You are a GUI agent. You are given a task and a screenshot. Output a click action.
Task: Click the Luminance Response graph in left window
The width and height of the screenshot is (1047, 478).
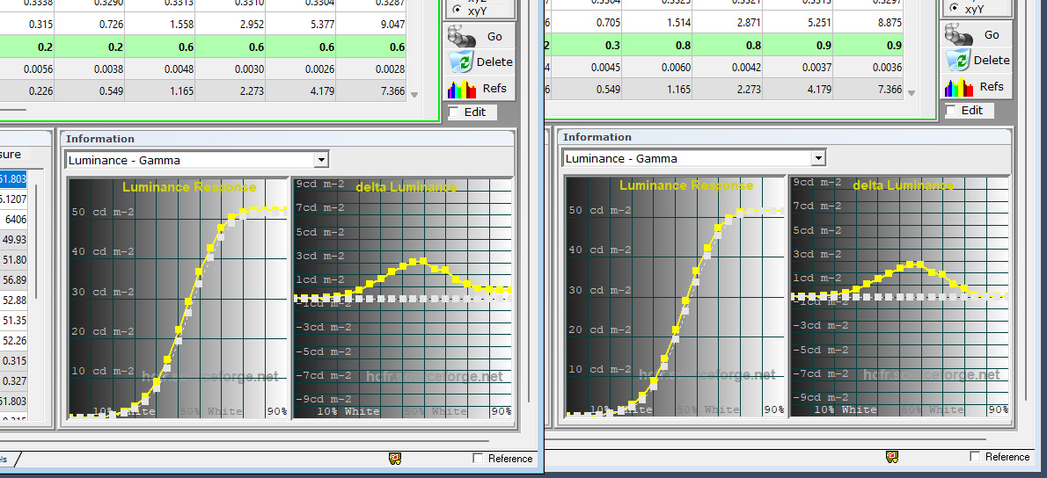click(x=179, y=298)
